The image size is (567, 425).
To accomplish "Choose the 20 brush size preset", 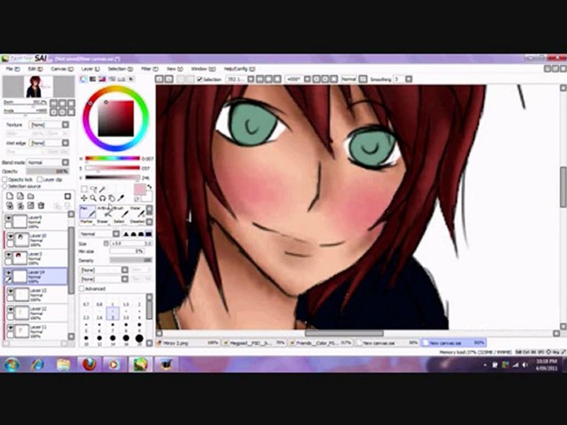I will [139, 340].
